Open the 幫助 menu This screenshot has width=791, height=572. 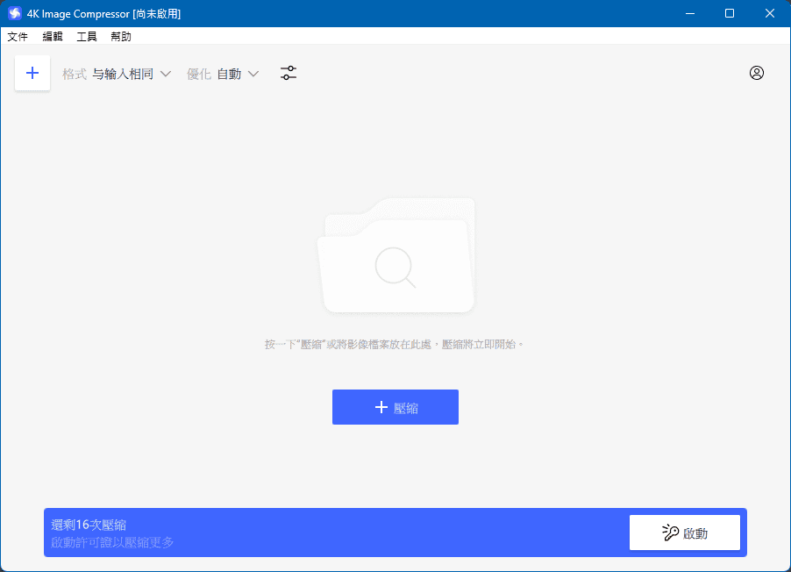(x=121, y=37)
